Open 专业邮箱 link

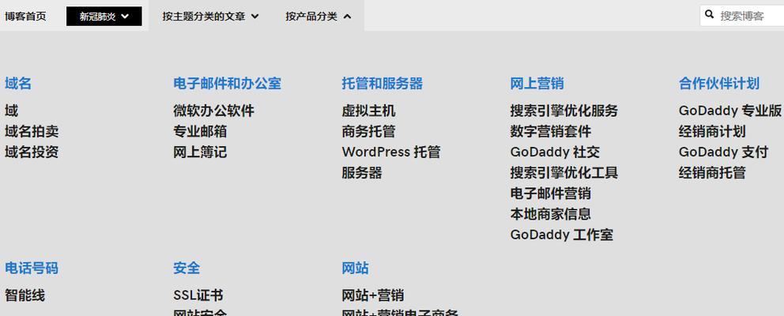200,131
